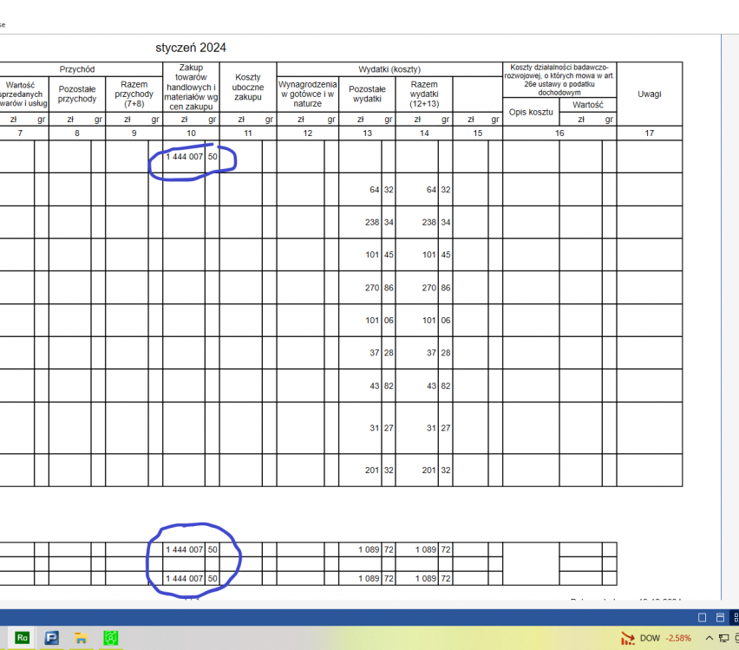This screenshot has height=650, width=739.
Task: Click the circled 1 444 007 value in first row
Action: point(185,157)
